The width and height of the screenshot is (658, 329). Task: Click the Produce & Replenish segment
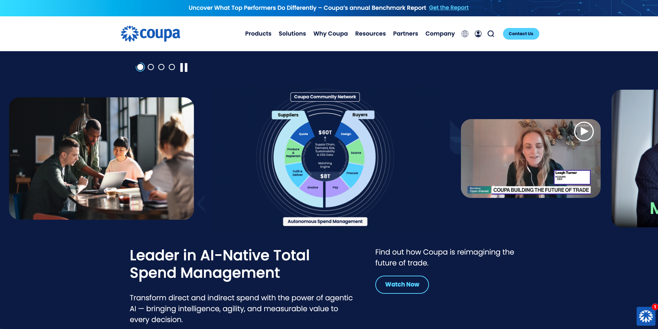pyautogui.click(x=293, y=153)
